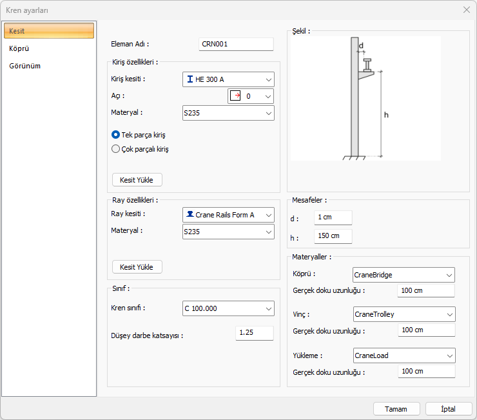Click the crane section diagram image
The height and width of the screenshot is (420, 477).
(x=365, y=98)
